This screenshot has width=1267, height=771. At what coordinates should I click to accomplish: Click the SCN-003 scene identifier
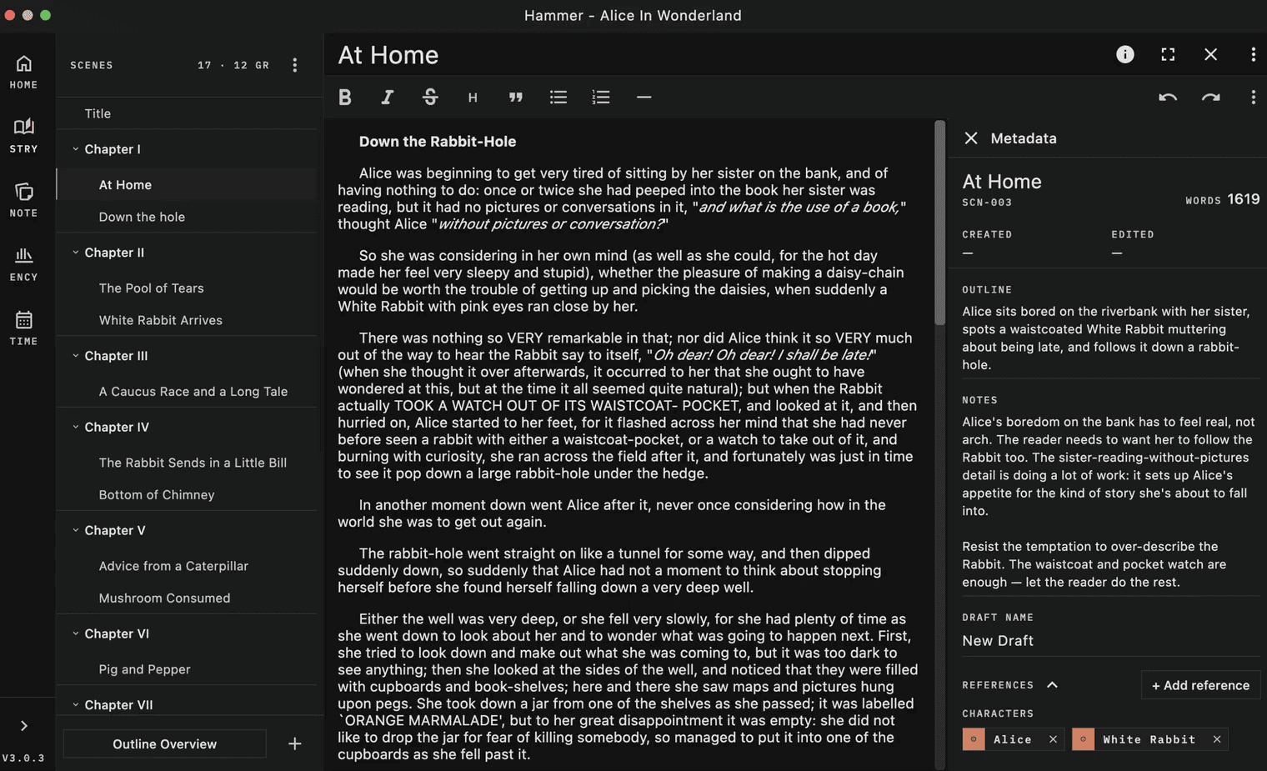click(987, 203)
